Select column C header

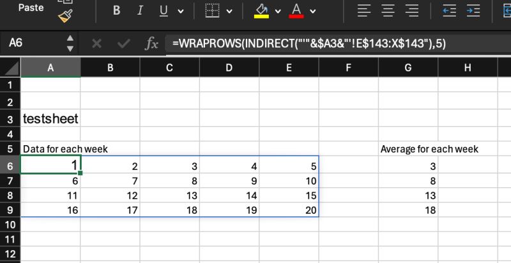(x=169, y=68)
